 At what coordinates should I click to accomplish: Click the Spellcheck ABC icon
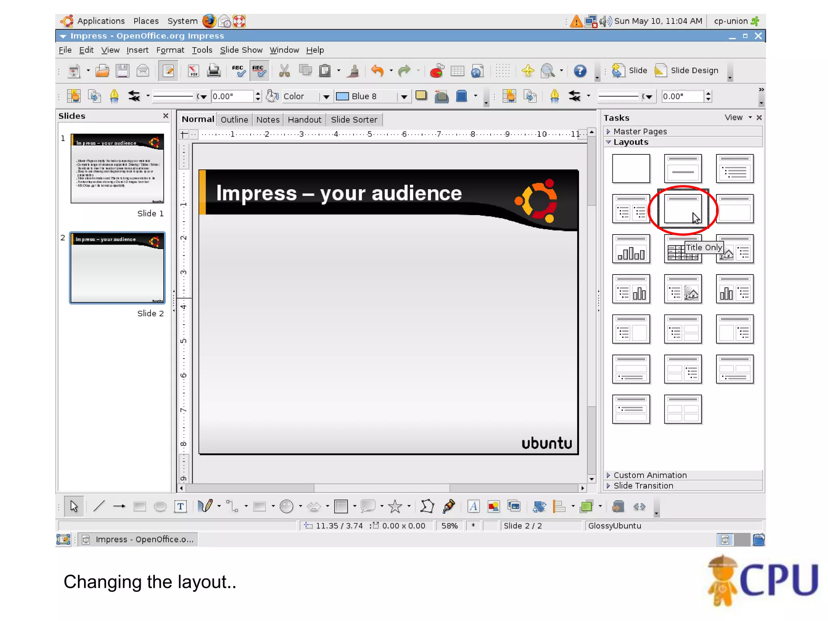tap(239, 71)
